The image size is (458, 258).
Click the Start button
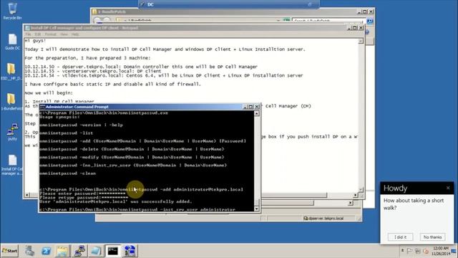(x=9, y=251)
